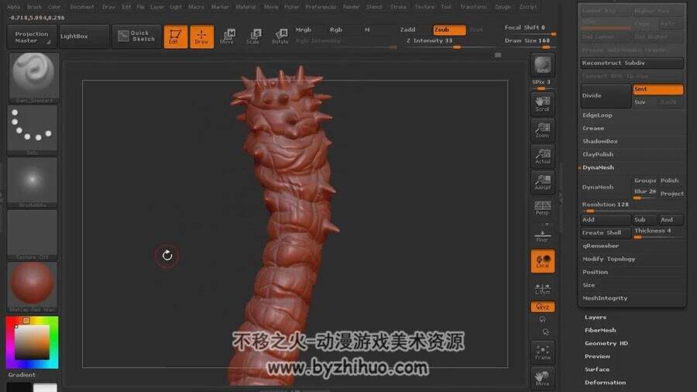
Task: Click the Divide button
Action: point(606,95)
